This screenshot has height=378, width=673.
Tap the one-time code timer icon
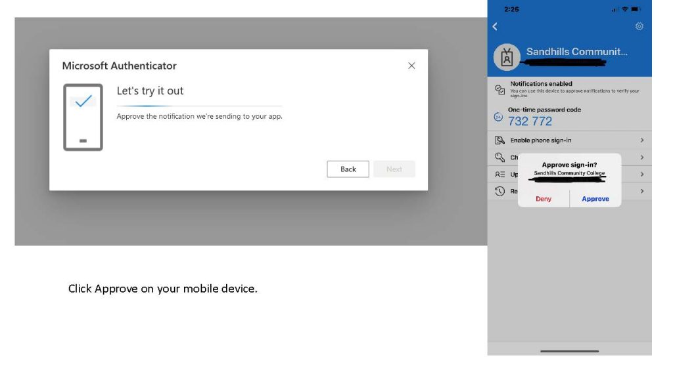[498, 117]
